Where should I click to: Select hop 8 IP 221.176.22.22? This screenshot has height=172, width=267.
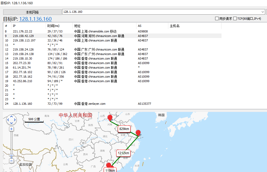[x=23, y=31]
